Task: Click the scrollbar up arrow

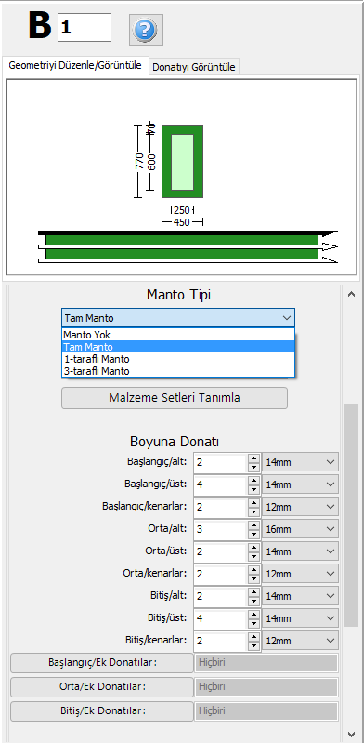Action: click(x=351, y=294)
